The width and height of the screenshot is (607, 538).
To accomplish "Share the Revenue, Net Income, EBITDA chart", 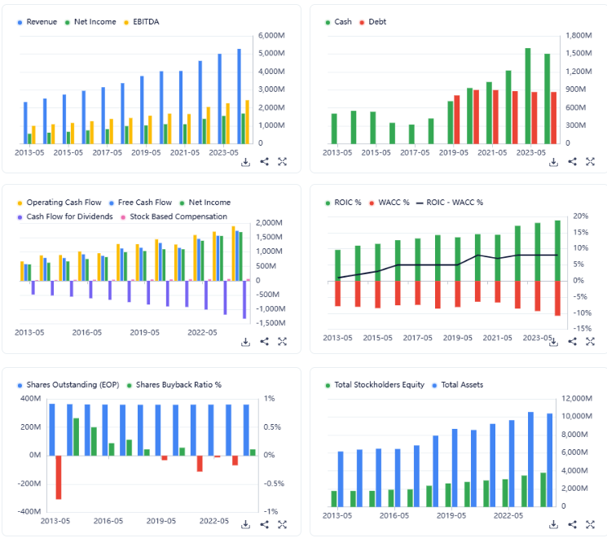I will pos(265,162).
